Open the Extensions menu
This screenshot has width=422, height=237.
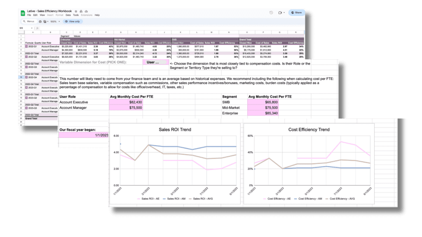[87, 15]
